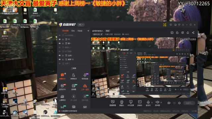Hide the 主体1 source layer

(x=60, y=55)
